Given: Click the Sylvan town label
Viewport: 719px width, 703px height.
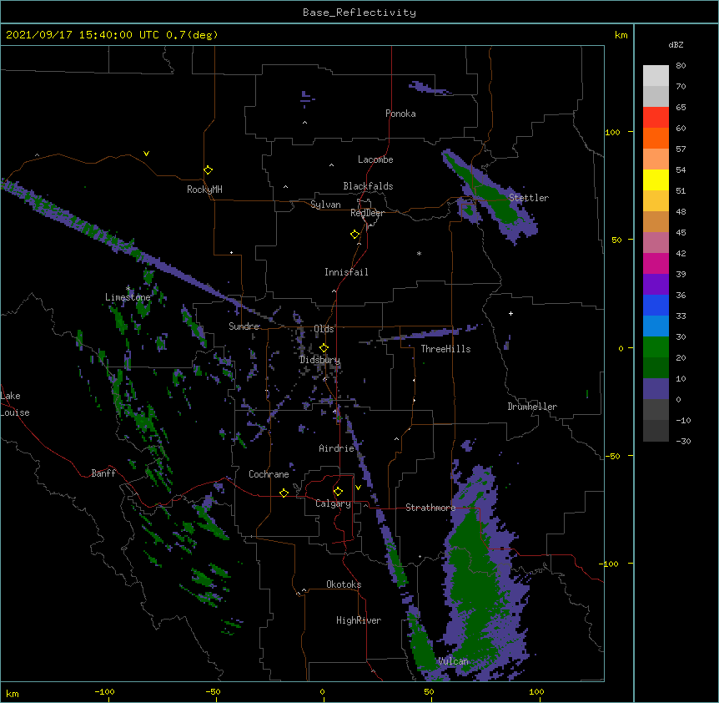Looking at the screenshot, I should 325,205.
